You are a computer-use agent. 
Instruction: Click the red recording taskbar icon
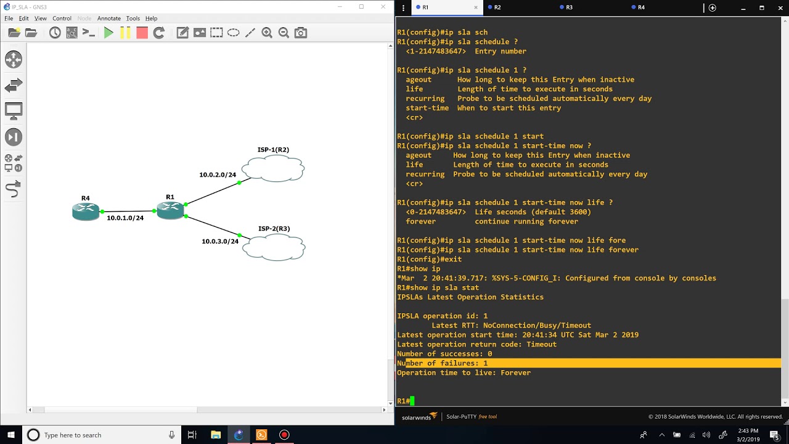click(x=284, y=435)
